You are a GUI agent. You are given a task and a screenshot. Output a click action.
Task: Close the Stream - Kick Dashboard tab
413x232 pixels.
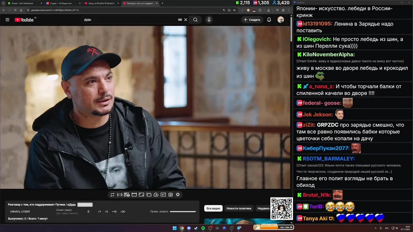(42, 3)
